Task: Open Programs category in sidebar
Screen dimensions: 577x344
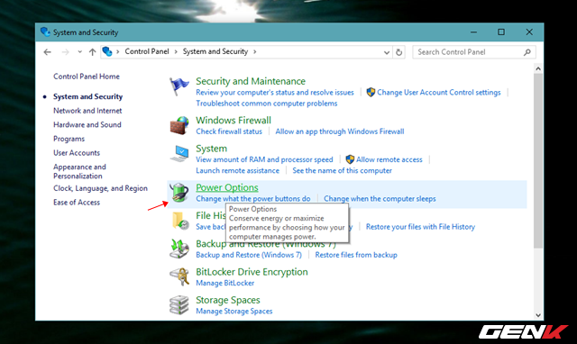Action: point(69,139)
